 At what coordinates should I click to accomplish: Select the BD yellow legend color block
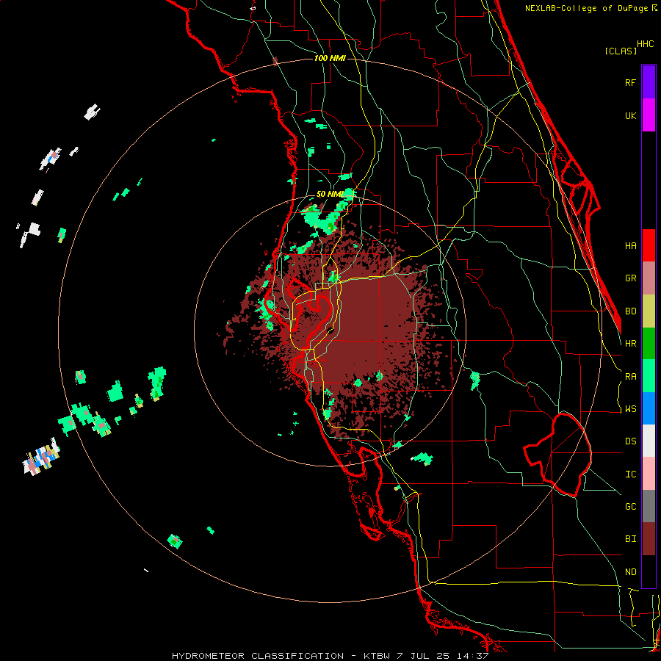(x=649, y=311)
